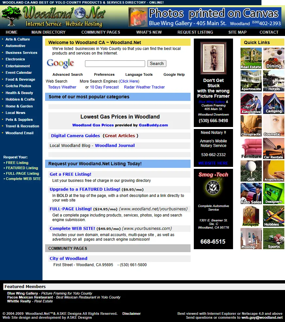This screenshot has width=285, height=322.
Task: Open the Automotive quick link image
Action: click(x=251, y=103)
